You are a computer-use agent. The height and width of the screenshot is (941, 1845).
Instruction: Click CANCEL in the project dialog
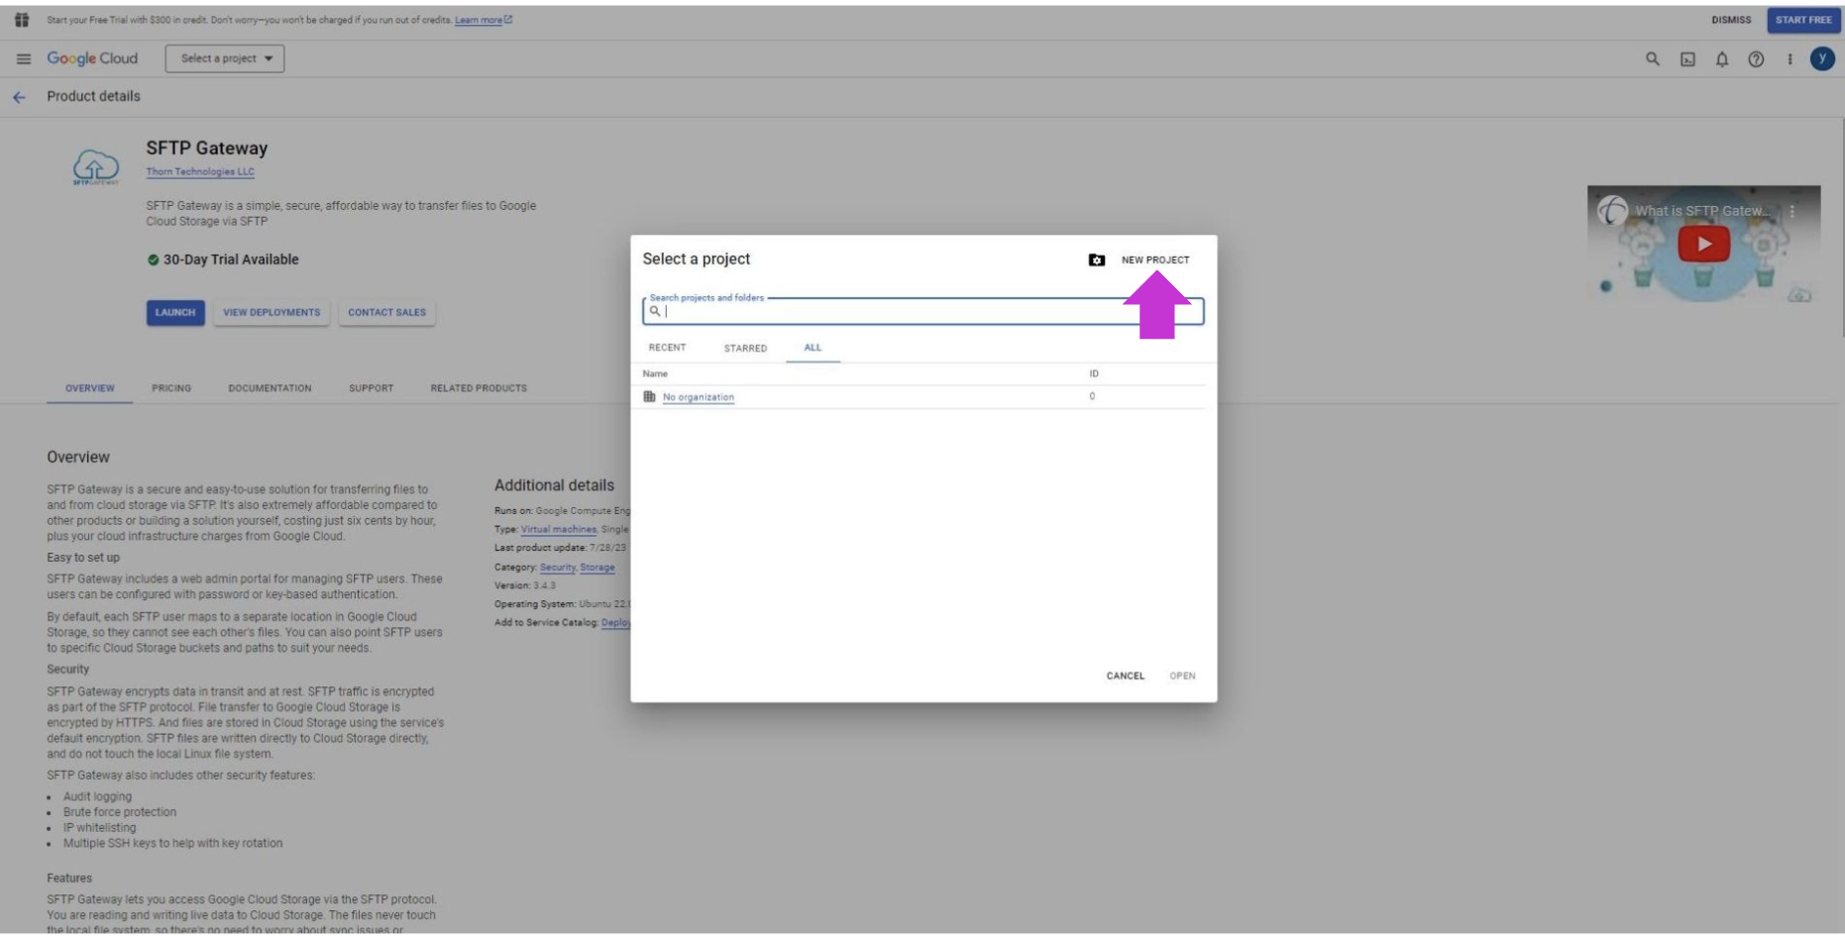tap(1125, 676)
